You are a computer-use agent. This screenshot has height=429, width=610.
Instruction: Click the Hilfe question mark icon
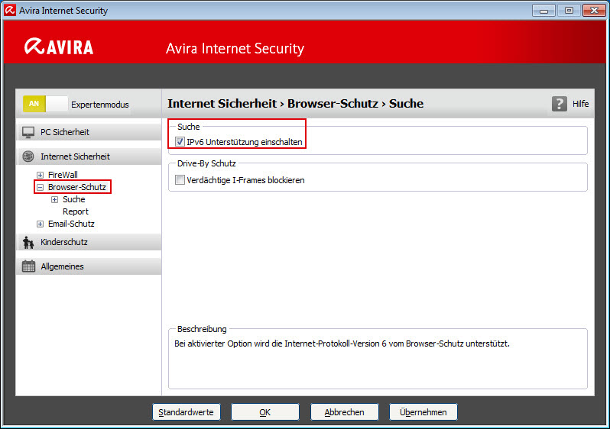tap(559, 104)
